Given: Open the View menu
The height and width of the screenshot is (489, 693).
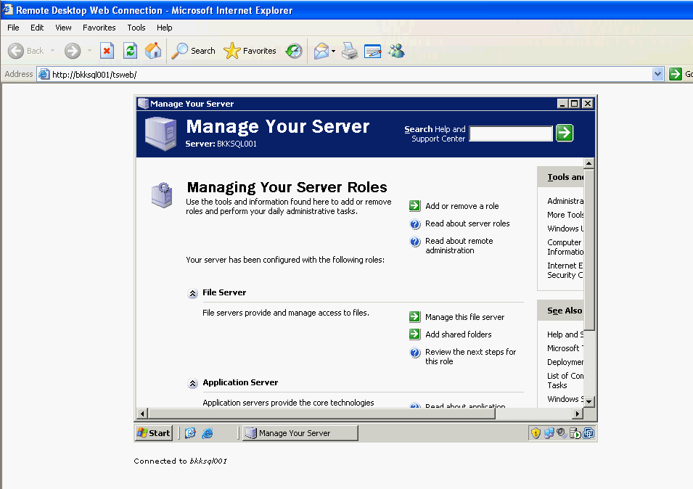Looking at the screenshot, I should click(63, 28).
